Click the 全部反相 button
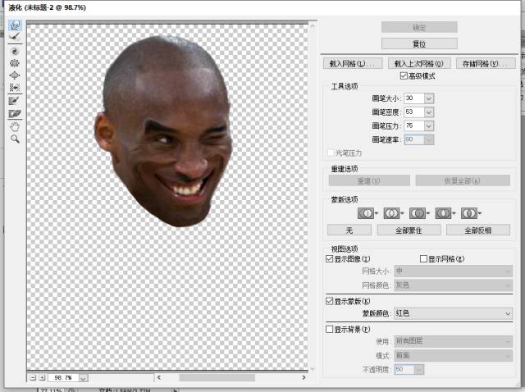525x392 pixels. click(x=478, y=230)
